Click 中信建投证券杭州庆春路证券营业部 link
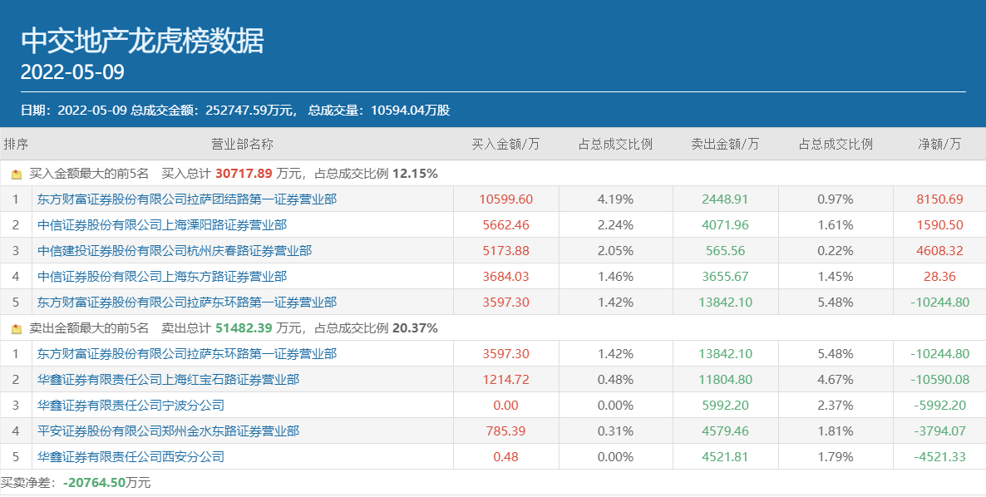The height and width of the screenshot is (497, 986). coord(175,251)
